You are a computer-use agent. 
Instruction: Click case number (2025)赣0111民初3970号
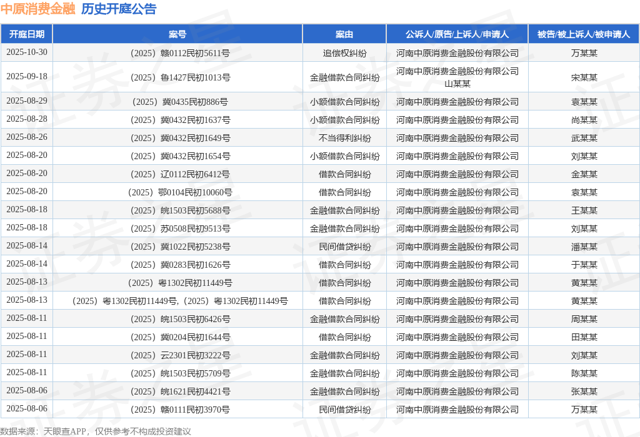179,410
